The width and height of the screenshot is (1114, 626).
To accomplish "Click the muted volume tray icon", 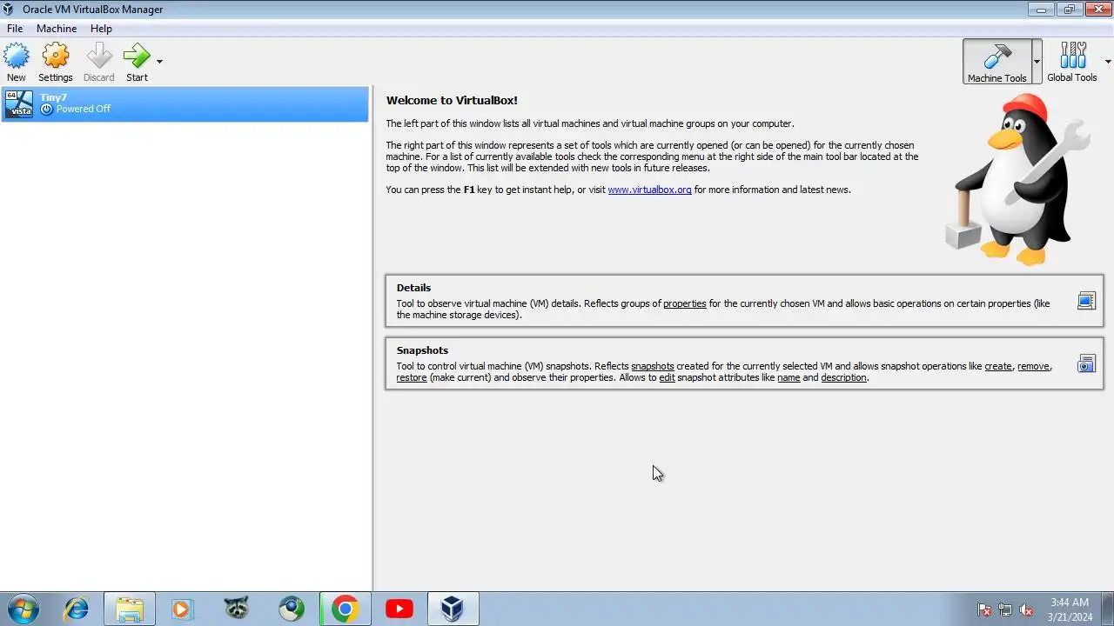I will point(1026,609).
